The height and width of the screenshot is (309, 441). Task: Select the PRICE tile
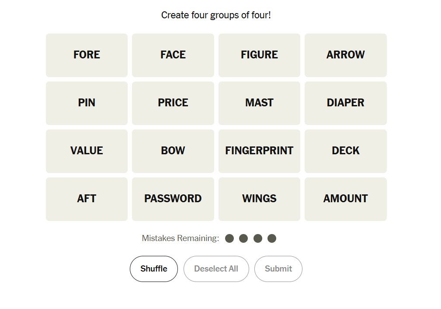173,103
